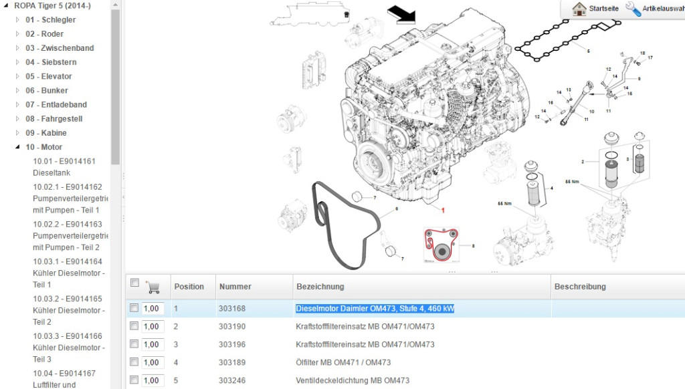
Task: Open 10.02.2 Pumpenverteilergetriebe Teil 2
Action: 70,236
